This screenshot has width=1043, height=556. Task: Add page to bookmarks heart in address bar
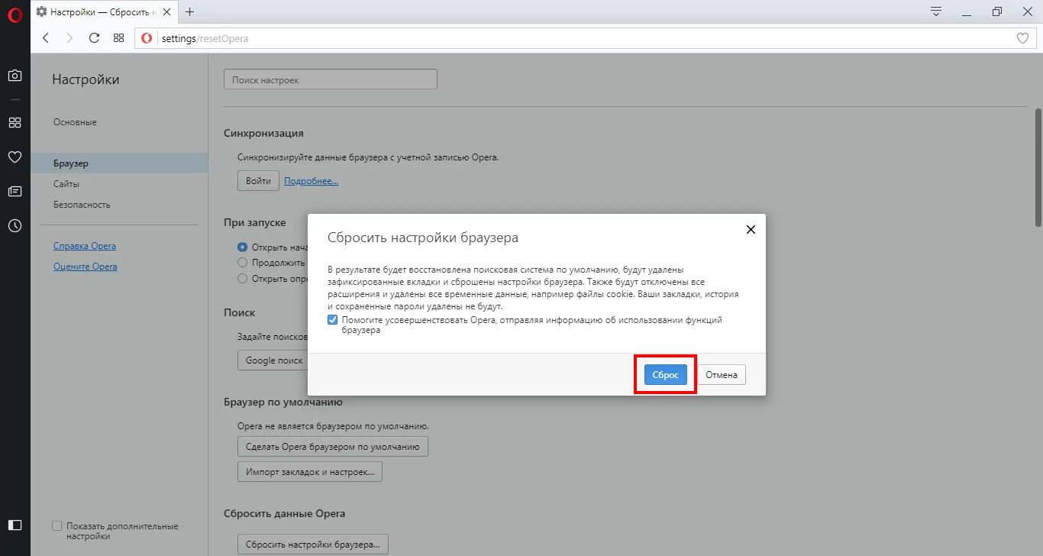click(x=1022, y=38)
